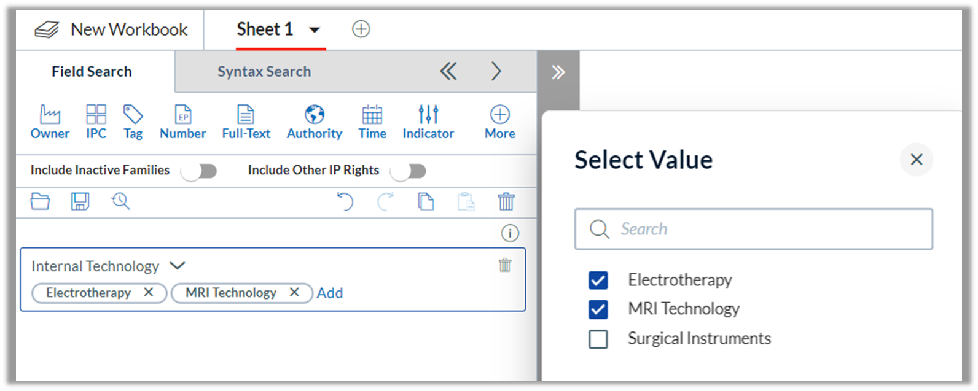Open the folder icon for saved searches
This screenshot has width=978, height=391.
click(x=40, y=201)
